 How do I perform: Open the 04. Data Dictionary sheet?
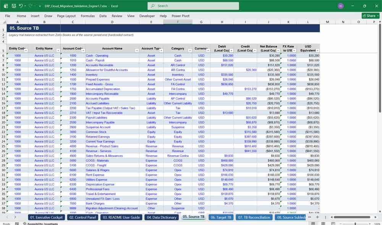[x=162, y=217]
